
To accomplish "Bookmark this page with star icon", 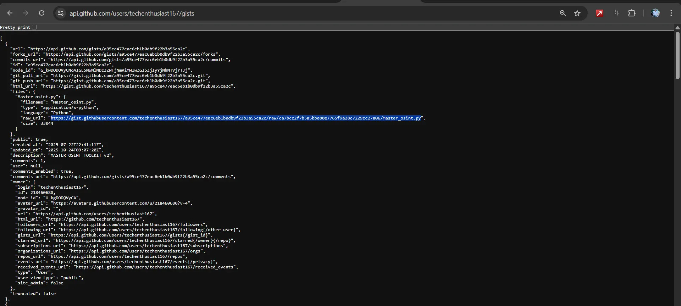I will [577, 13].
